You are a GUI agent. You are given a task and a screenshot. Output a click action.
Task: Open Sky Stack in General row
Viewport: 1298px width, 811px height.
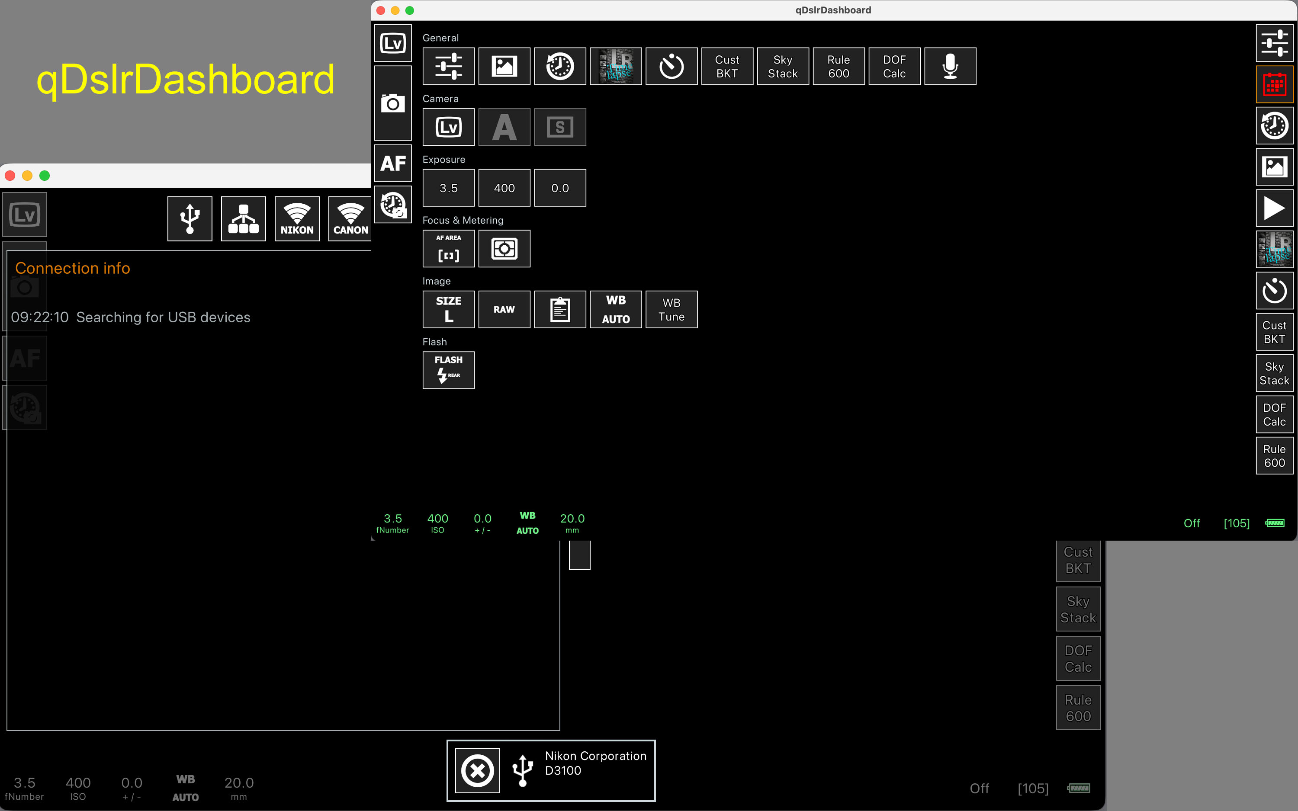coord(783,67)
